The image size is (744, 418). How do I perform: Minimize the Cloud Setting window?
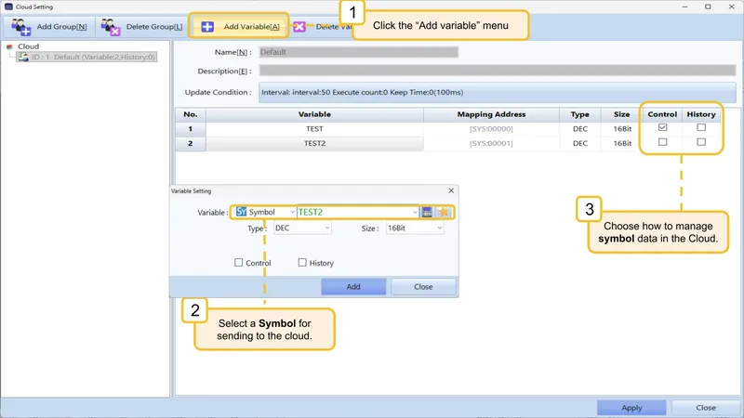tap(684, 7)
